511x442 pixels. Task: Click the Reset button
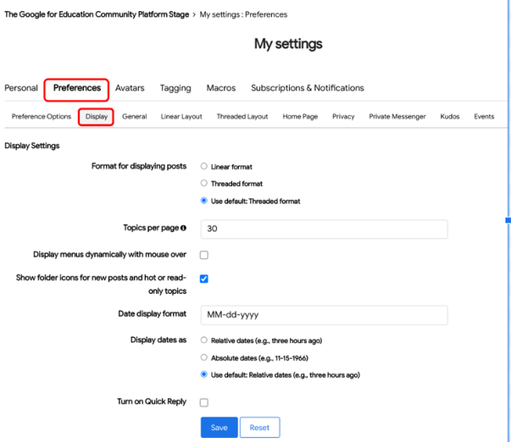click(x=259, y=428)
